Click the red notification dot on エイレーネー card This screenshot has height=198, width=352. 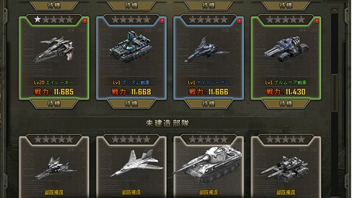(84, 21)
